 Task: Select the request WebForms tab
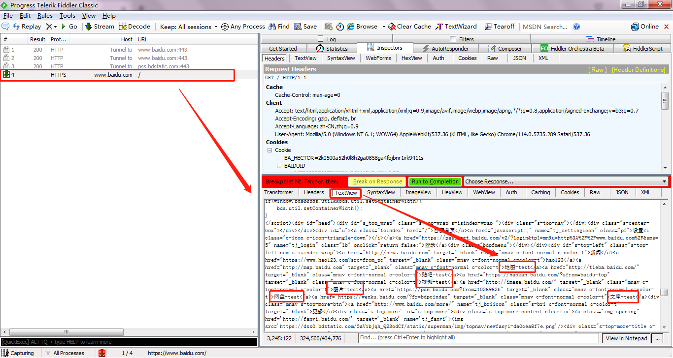(378, 58)
